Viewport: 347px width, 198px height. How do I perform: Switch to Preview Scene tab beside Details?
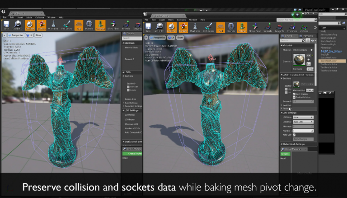pyautogui.click(x=306, y=36)
